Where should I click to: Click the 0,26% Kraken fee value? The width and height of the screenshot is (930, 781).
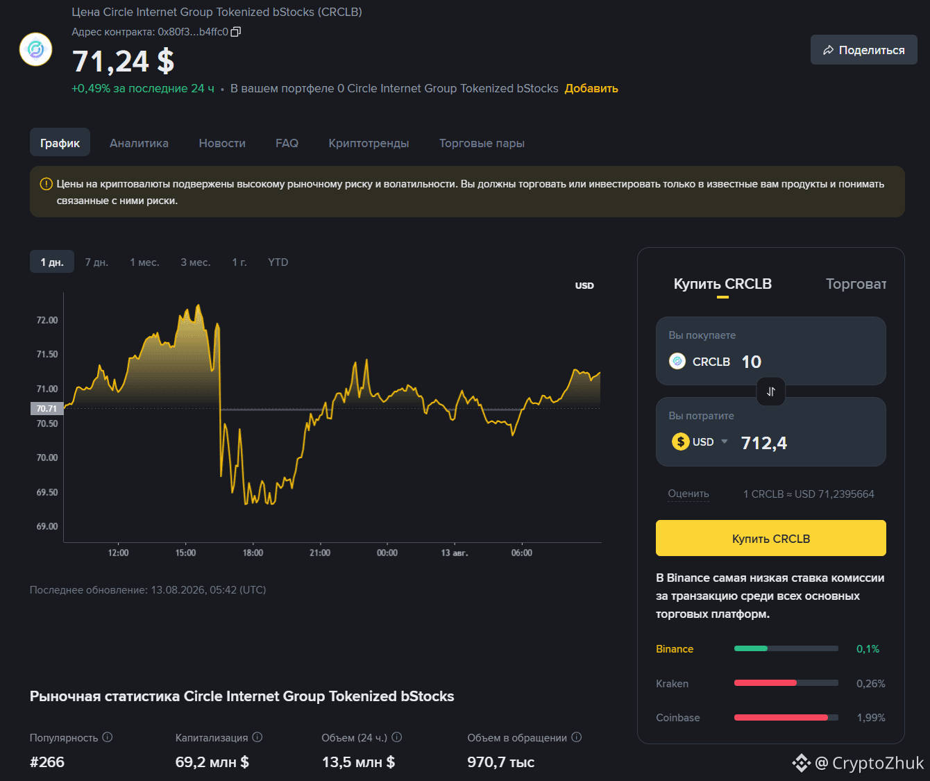click(871, 683)
